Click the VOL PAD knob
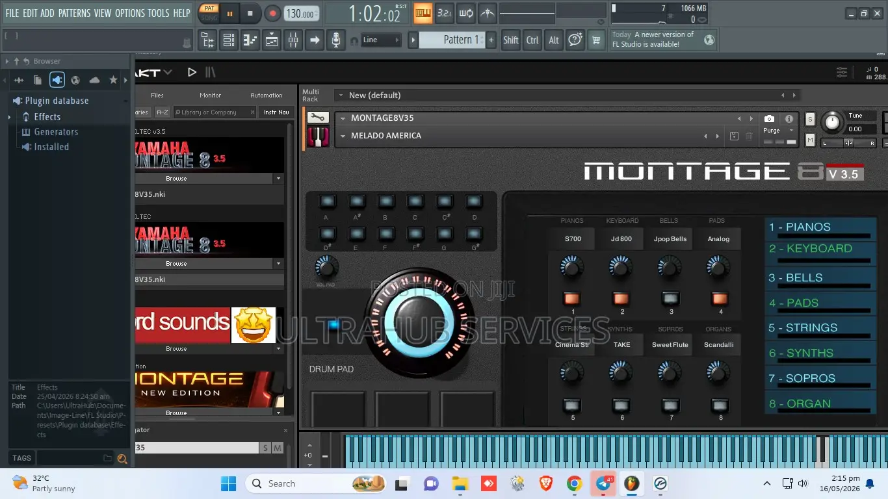The width and height of the screenshot is (888, 499). [326, 267]
